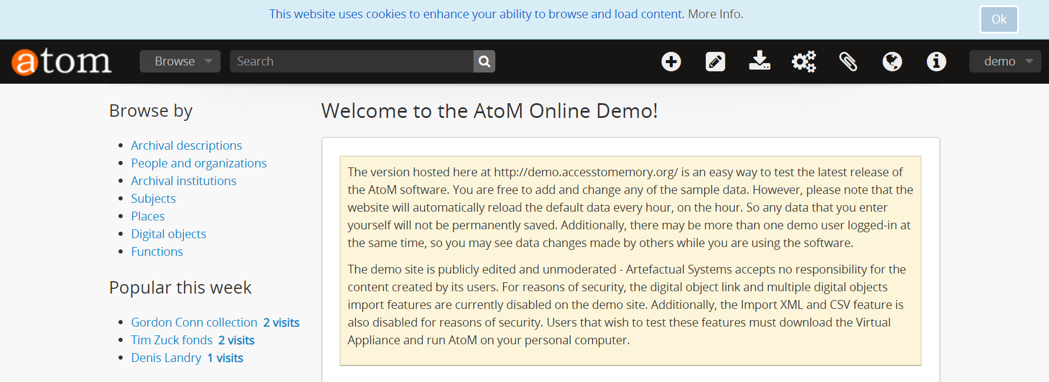
Task: Expand the demo user dropdown
Action: click(1005, 61)
